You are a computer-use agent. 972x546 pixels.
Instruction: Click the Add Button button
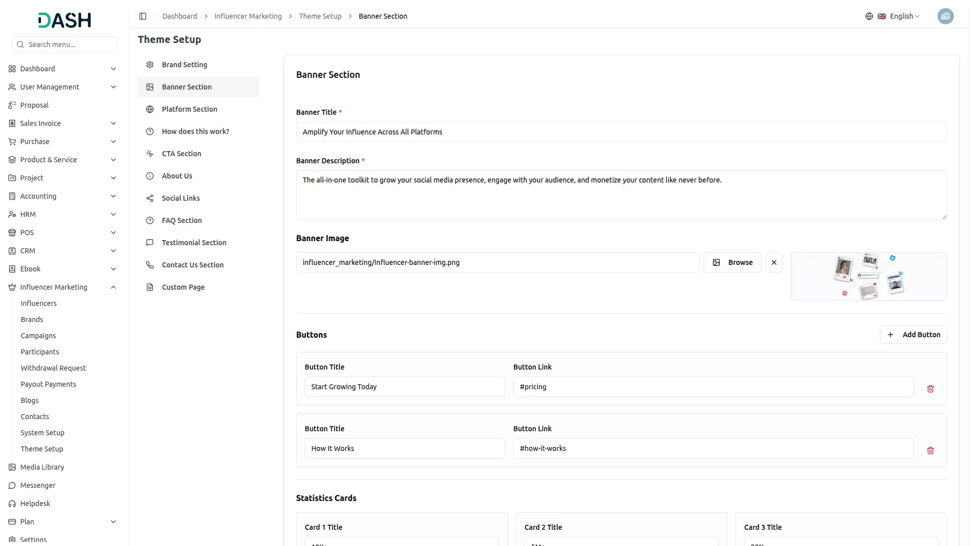point(913,335)
